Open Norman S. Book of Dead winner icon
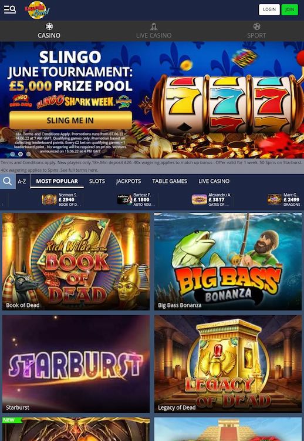The image size is (304, 441). pos(49,200)
